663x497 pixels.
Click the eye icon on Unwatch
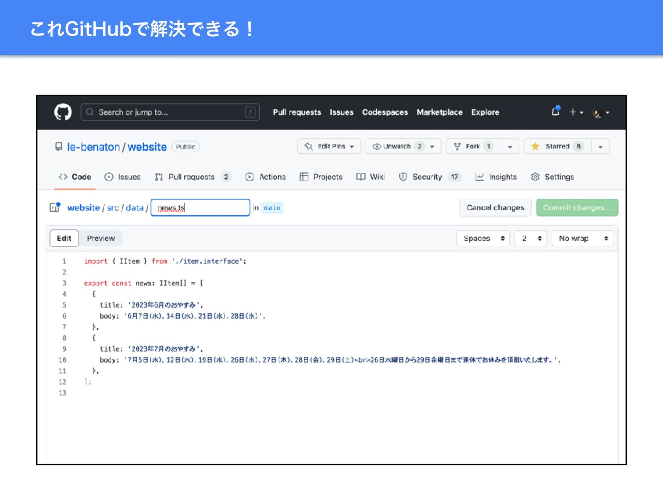coord(377,146)
